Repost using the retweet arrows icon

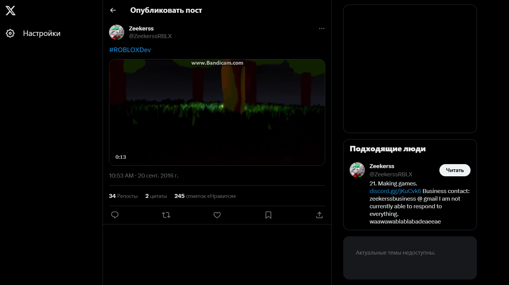166,215
